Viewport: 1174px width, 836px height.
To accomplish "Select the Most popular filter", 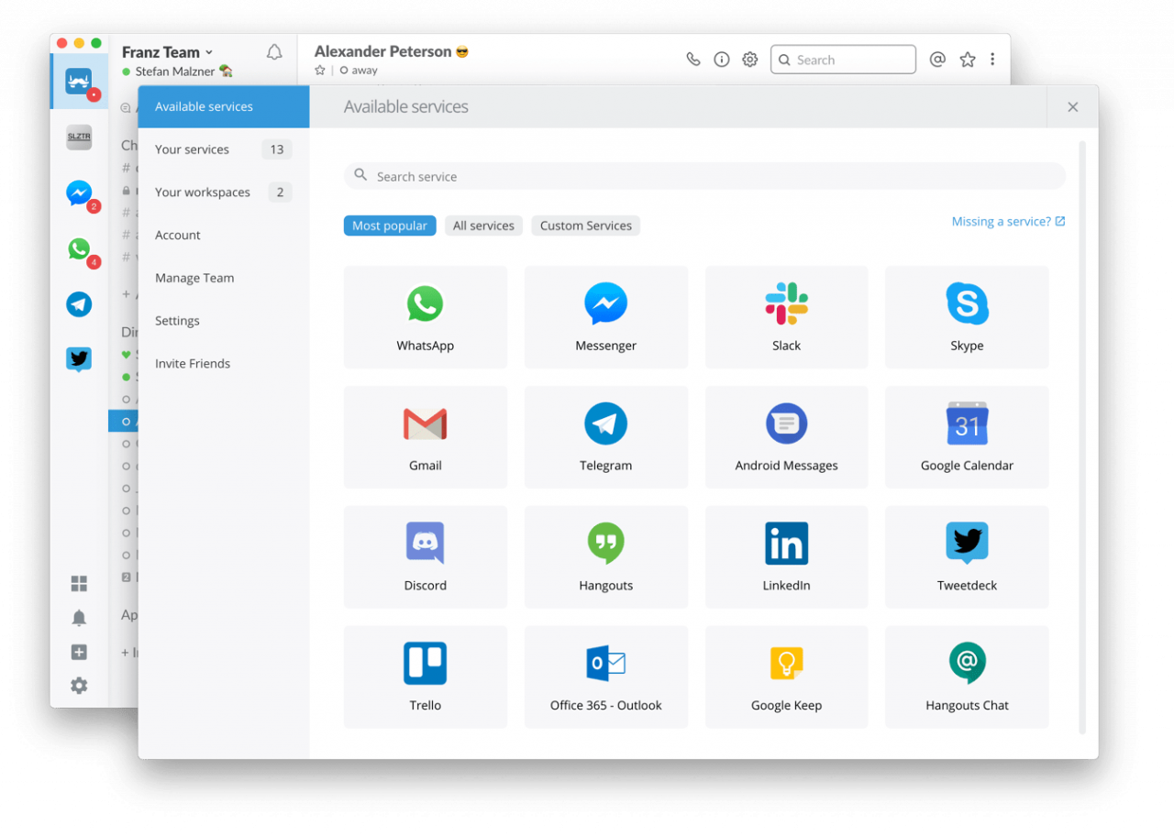I will click(390, 225).
